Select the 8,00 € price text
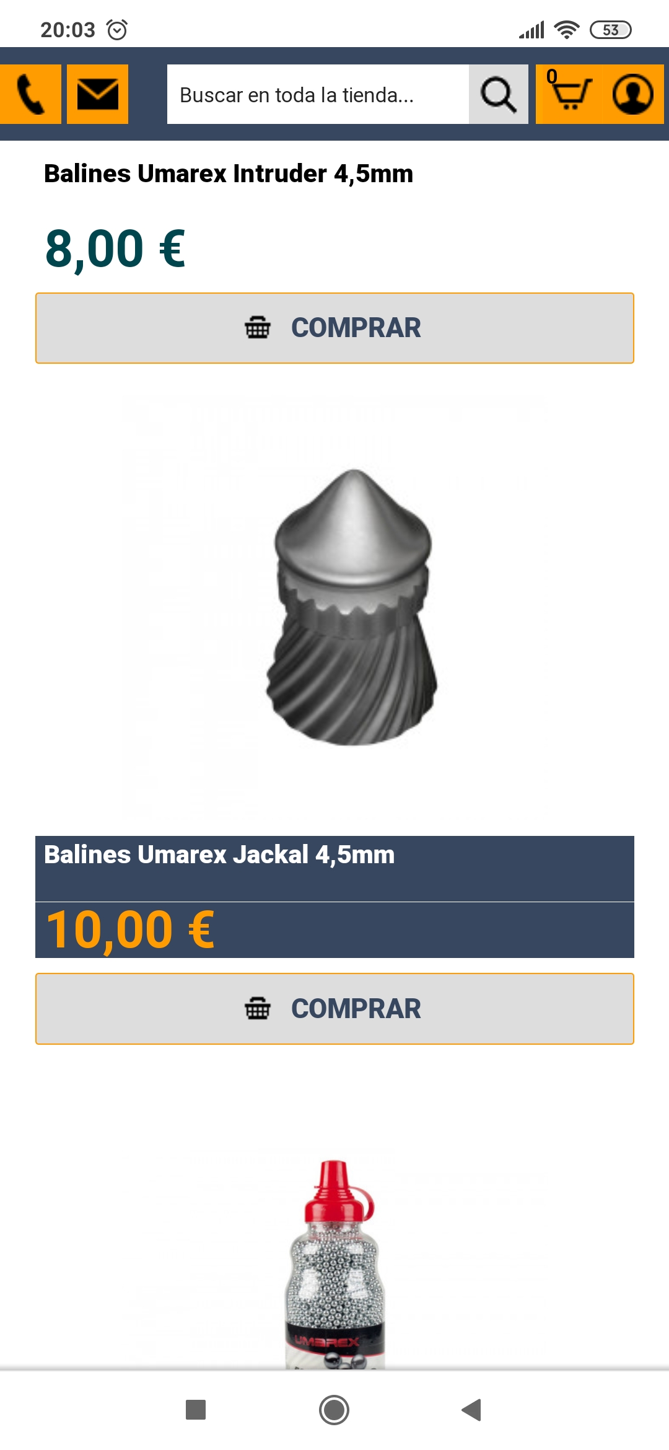Screen dimensions: 669x1450 [x=115, y=249]
